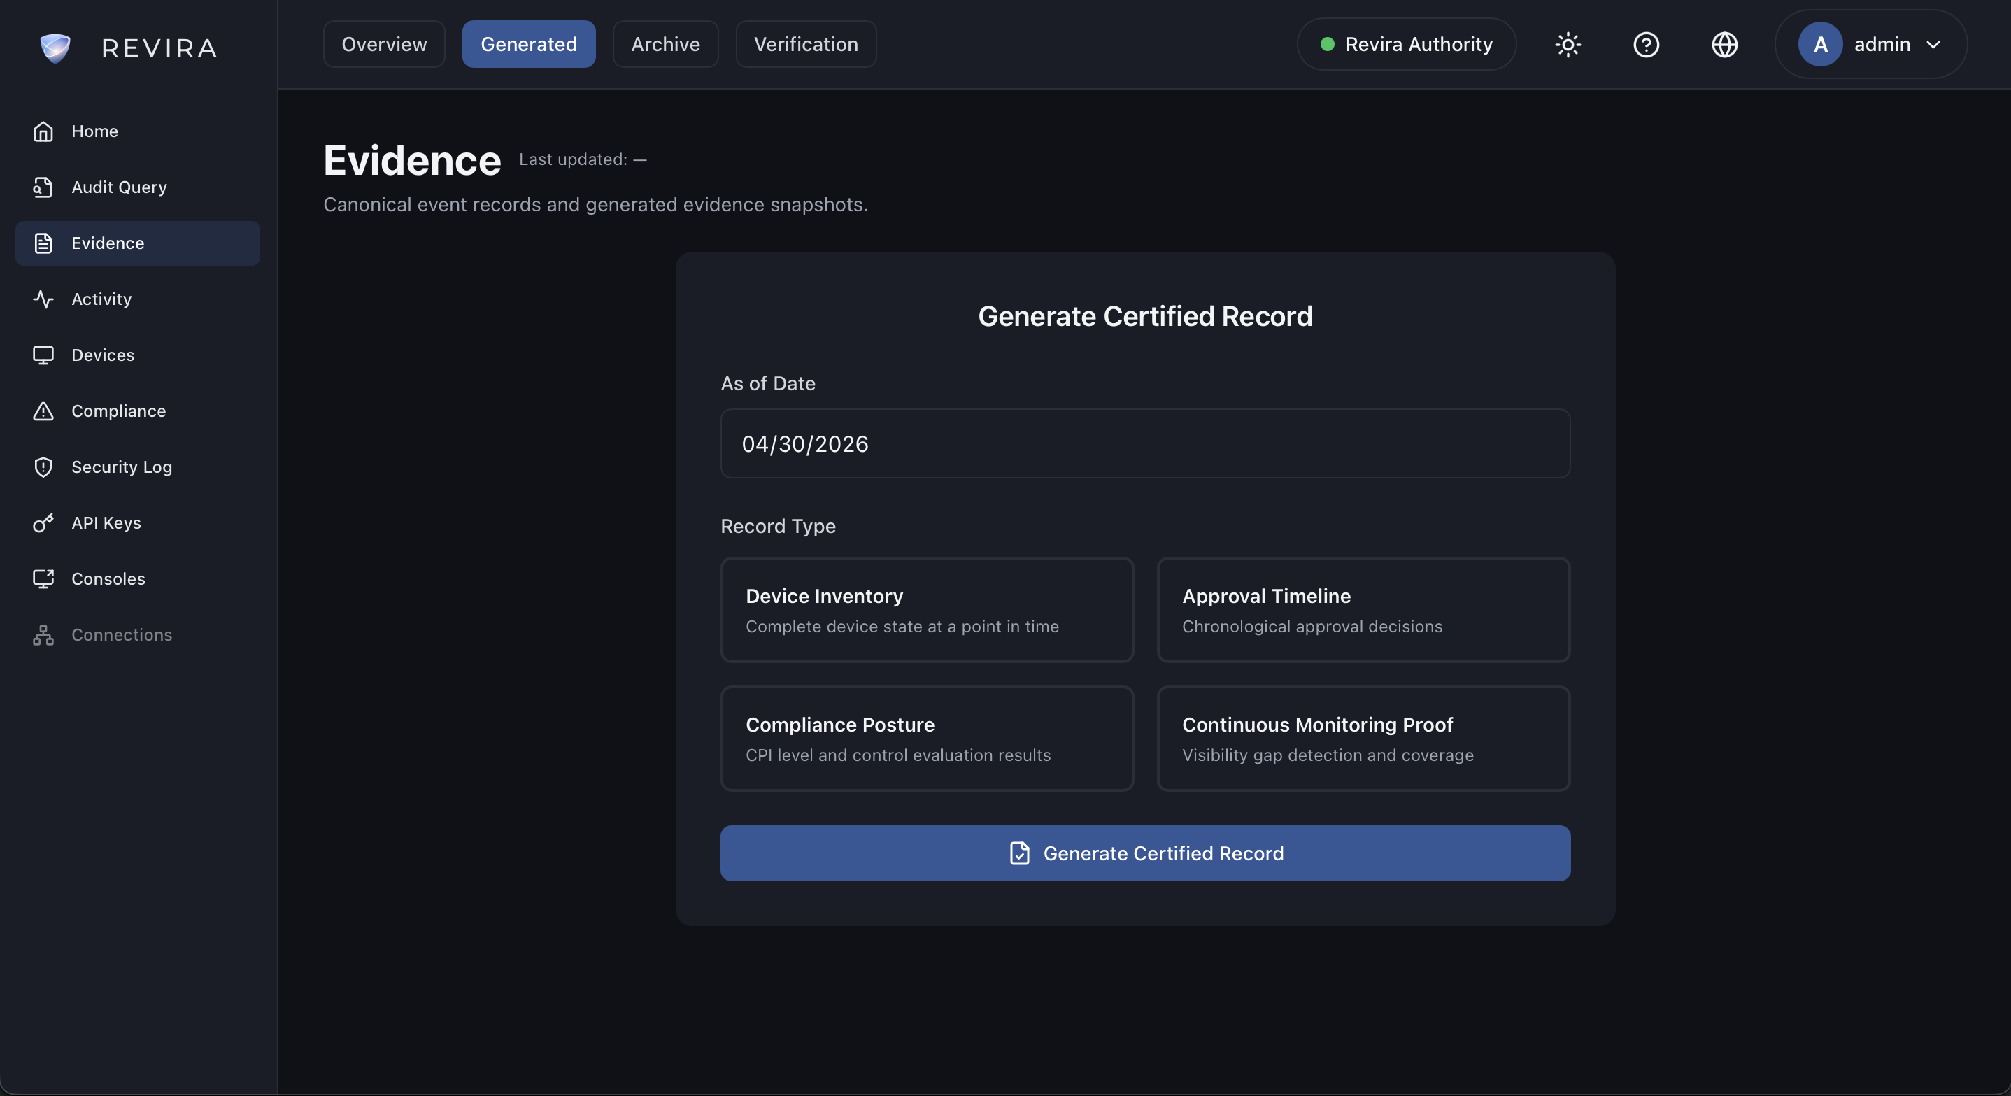Click the green status dot of Revira Authority
This screenshot has height=1096, width=2011.
click(x=1327, y=45)
